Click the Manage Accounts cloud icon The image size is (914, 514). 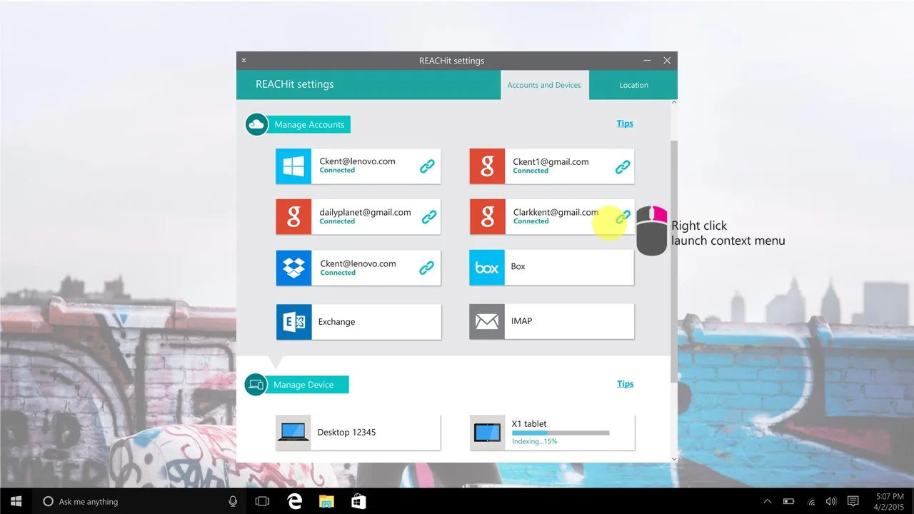256,124
